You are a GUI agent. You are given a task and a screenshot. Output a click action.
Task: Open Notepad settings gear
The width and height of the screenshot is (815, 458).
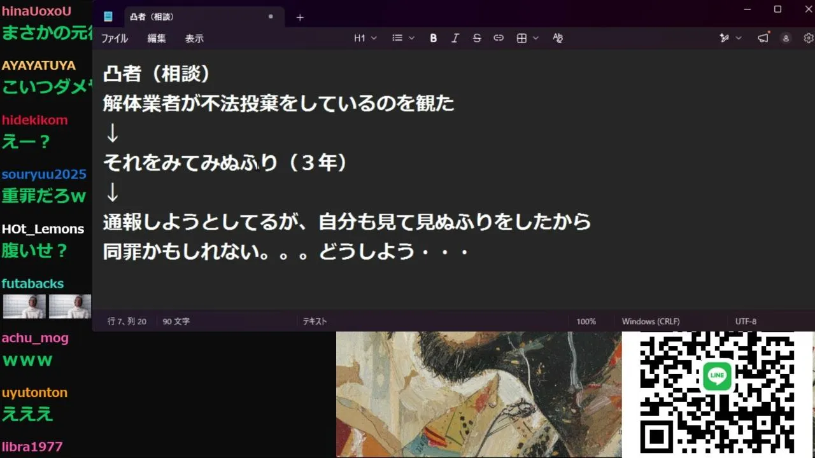[x=809, y=38]
